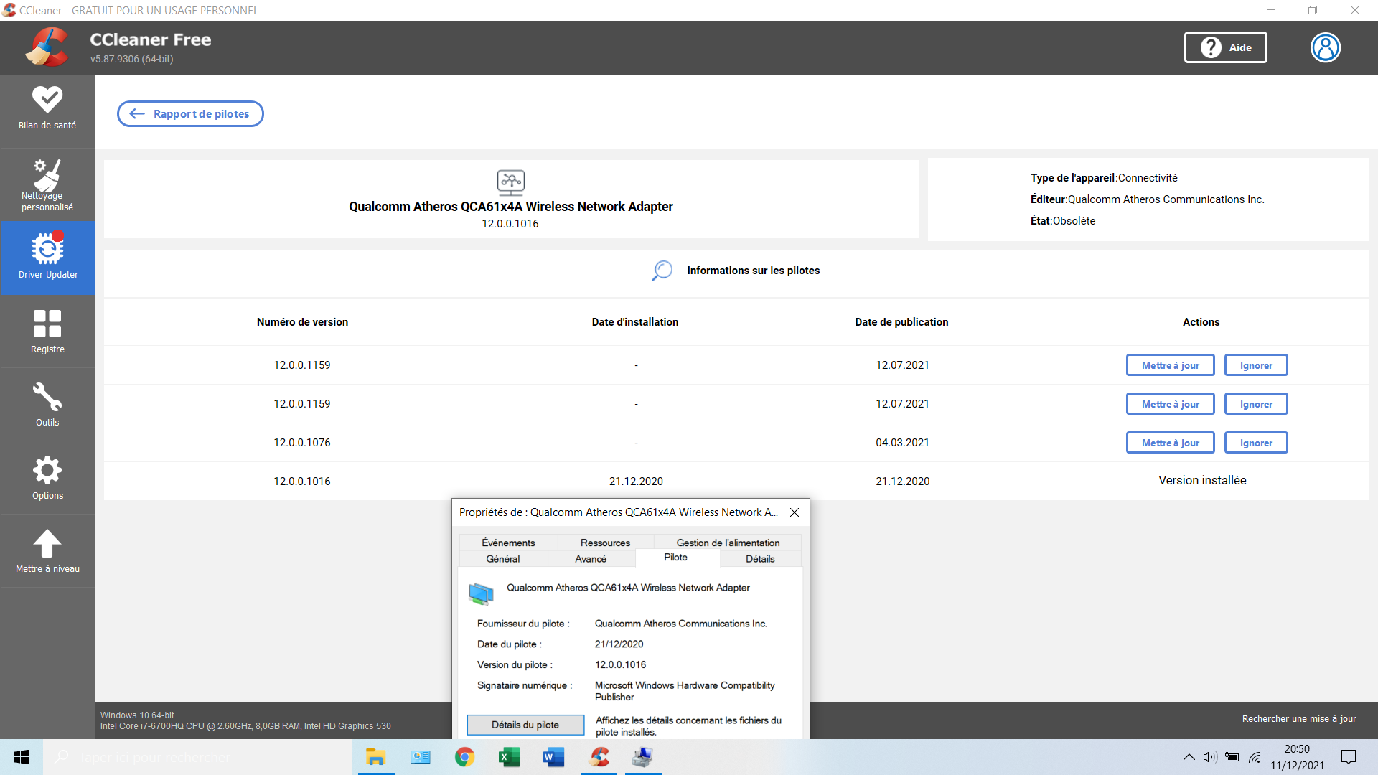
Task: Click Version du pilote value 12.0.0.1016
Action: point(620,665)
